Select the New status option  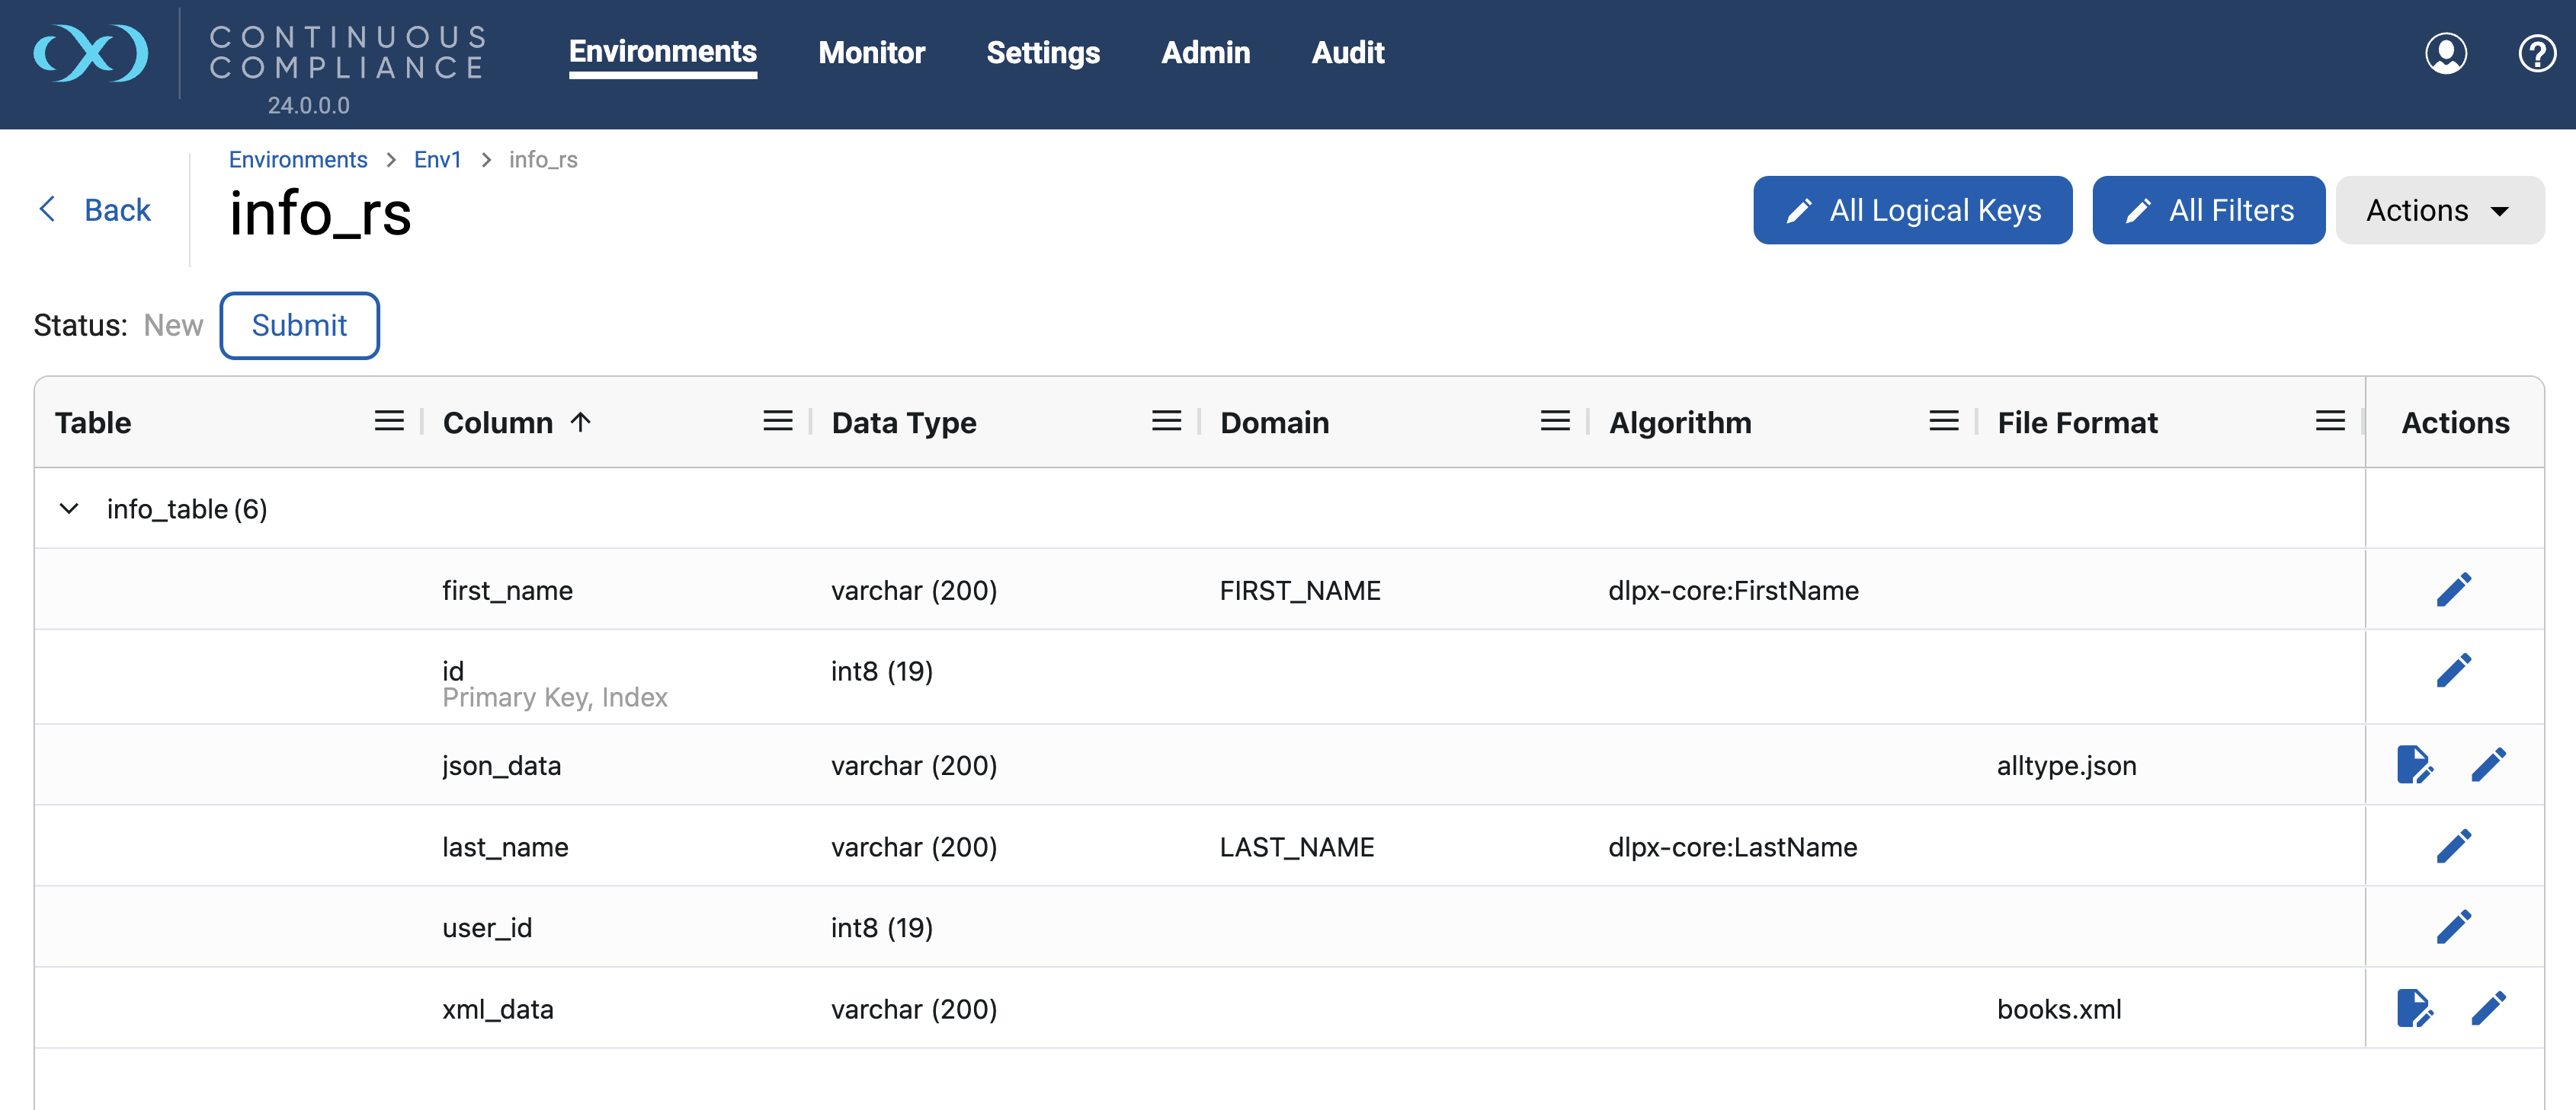(172, 325)
